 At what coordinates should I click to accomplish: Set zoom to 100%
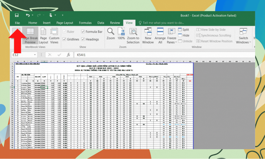tap(121, 34)
